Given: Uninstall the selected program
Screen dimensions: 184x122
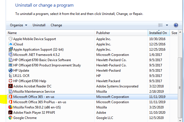Looking at the screenshot, I should point(39,25).
